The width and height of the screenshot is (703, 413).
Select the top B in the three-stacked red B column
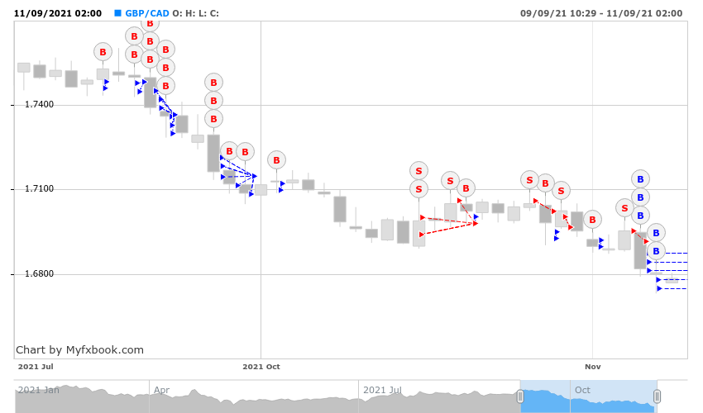pos(213,83)
